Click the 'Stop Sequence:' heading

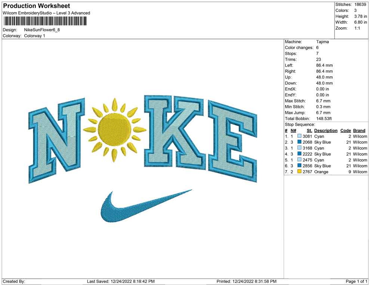click(300, 125)
